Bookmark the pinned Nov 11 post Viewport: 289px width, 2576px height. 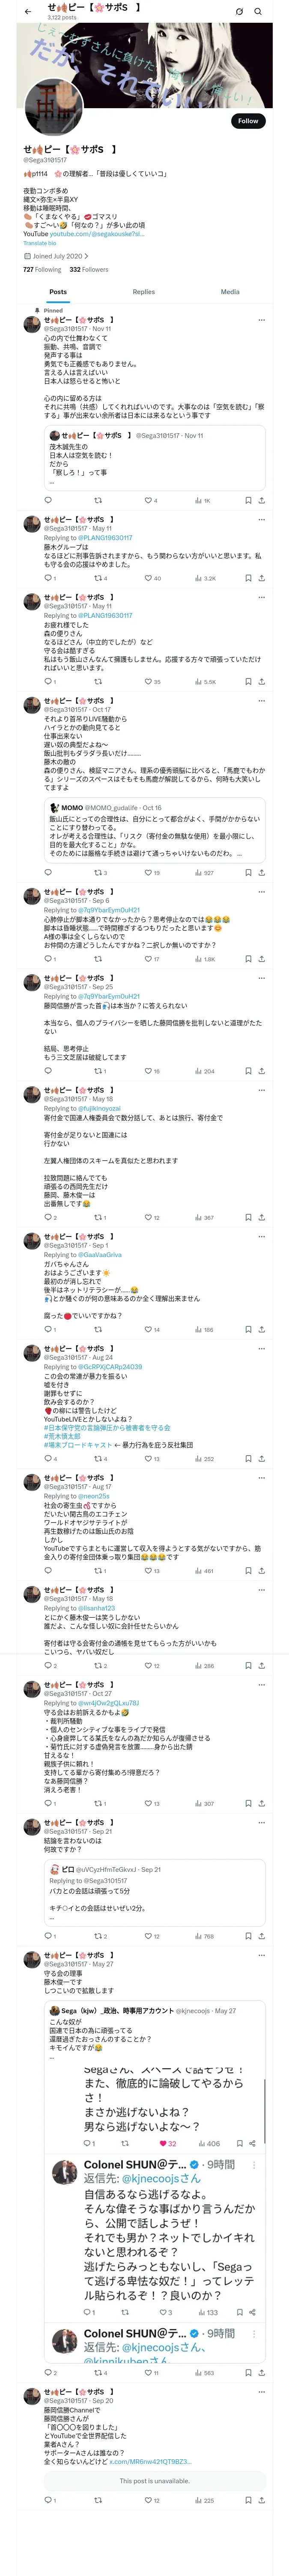[x=248, y=500]
